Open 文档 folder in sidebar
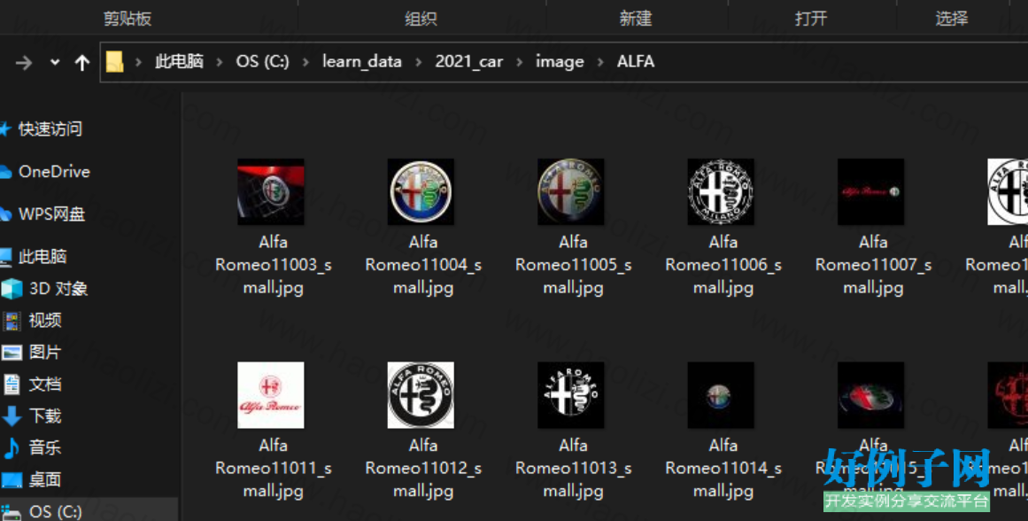The width and height of the screenshot is (1028, 521). (x=44, y=384)
